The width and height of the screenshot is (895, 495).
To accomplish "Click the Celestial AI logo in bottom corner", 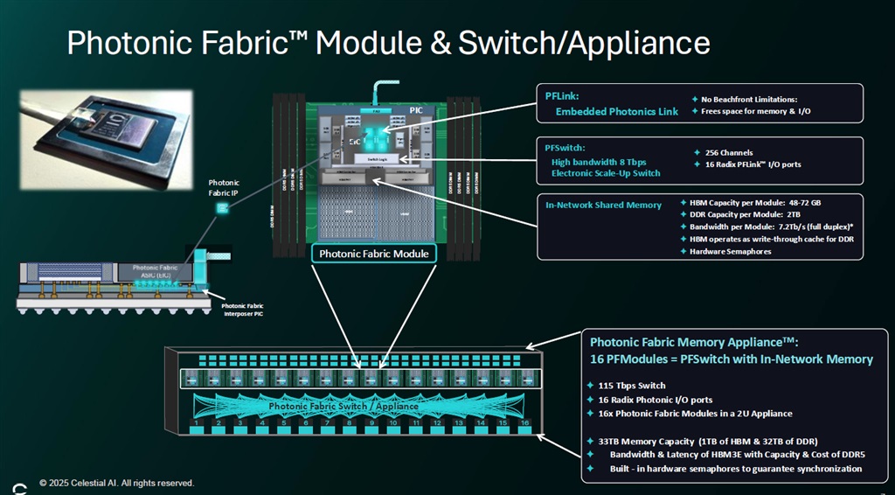I will (18, 485).
